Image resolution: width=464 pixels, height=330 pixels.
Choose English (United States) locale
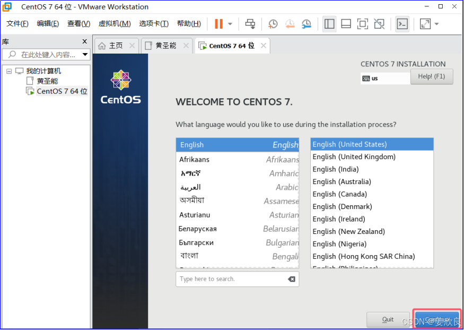pyautogui.click(x=372, y=144)
